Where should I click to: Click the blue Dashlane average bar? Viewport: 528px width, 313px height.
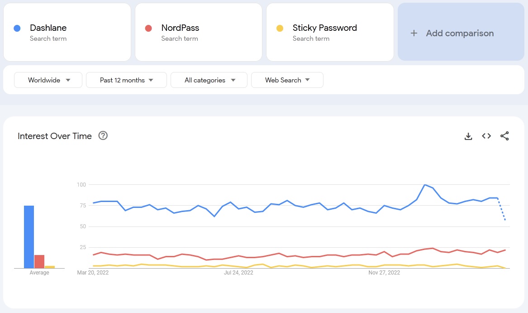point(29,237)
